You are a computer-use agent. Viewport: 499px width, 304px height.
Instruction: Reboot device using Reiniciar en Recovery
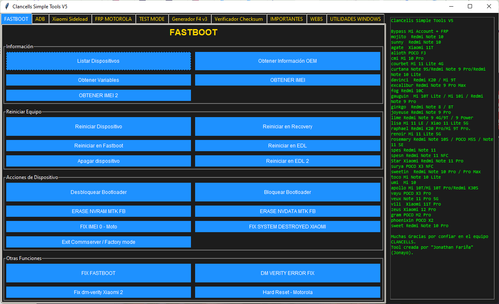pos(287,126)
